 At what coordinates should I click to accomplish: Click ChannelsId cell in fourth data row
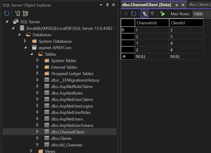(152, 50)
